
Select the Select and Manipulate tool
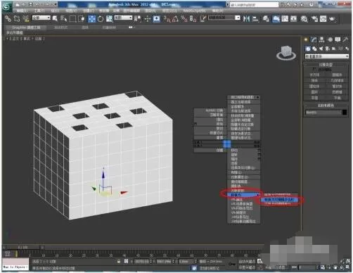[x=147, y=19]
